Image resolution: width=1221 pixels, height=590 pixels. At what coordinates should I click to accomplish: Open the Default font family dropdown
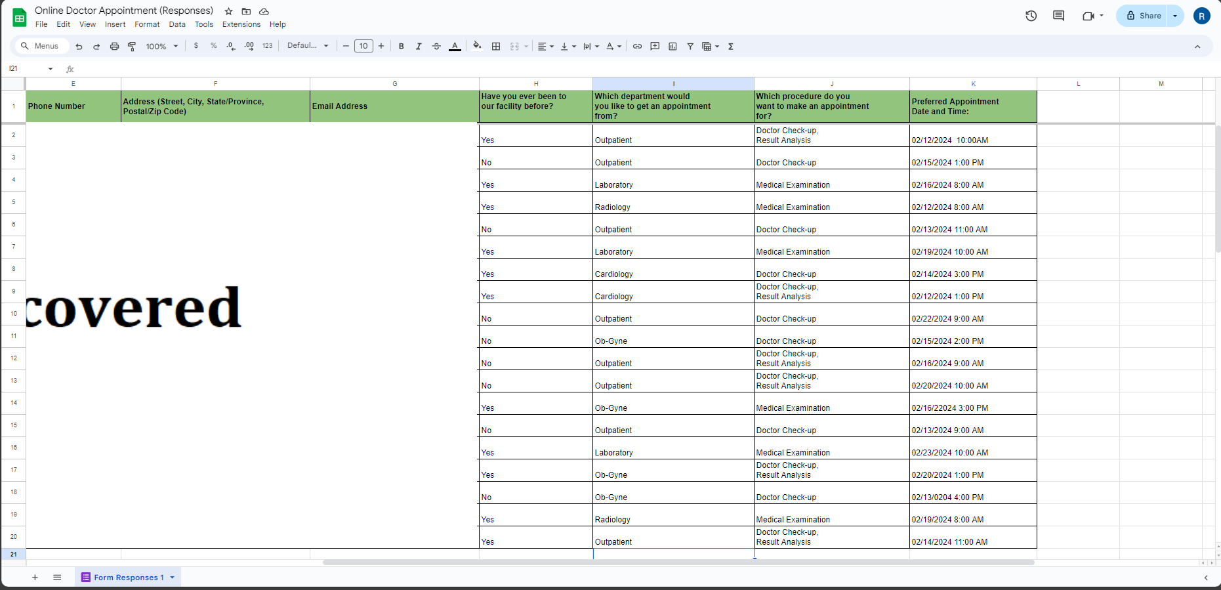coord(307,46)
